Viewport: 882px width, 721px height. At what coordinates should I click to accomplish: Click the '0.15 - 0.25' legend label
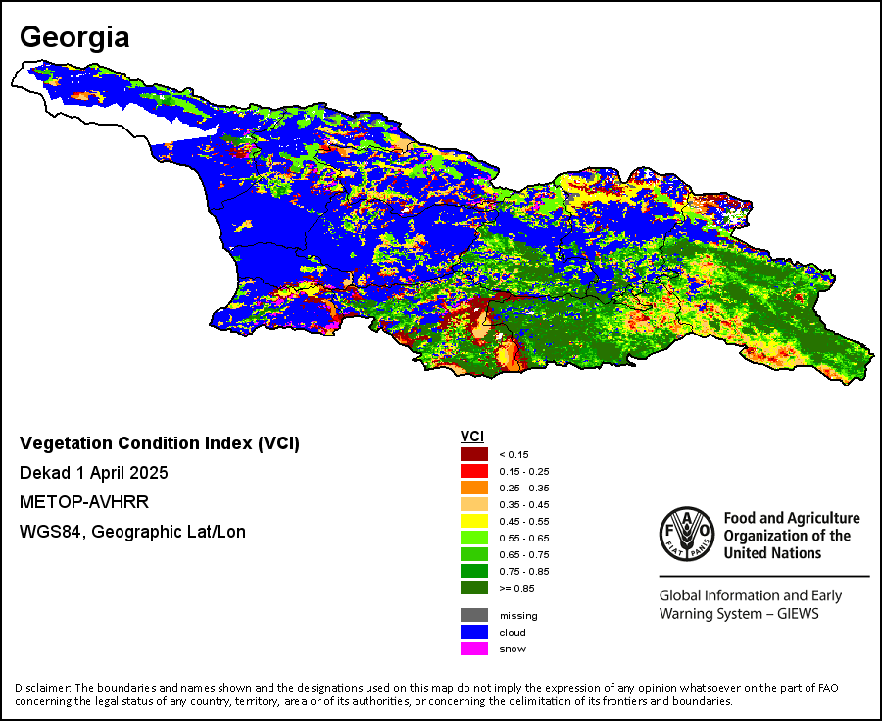pyautogui.click(x=524, y=472)
